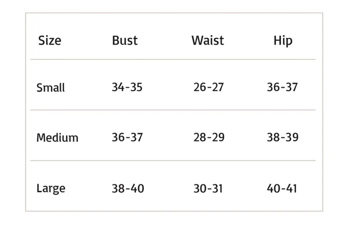The height and width of the screenshot is (245, 349).
Task: Select the Large size row label
Action: (x=51, y=189)
